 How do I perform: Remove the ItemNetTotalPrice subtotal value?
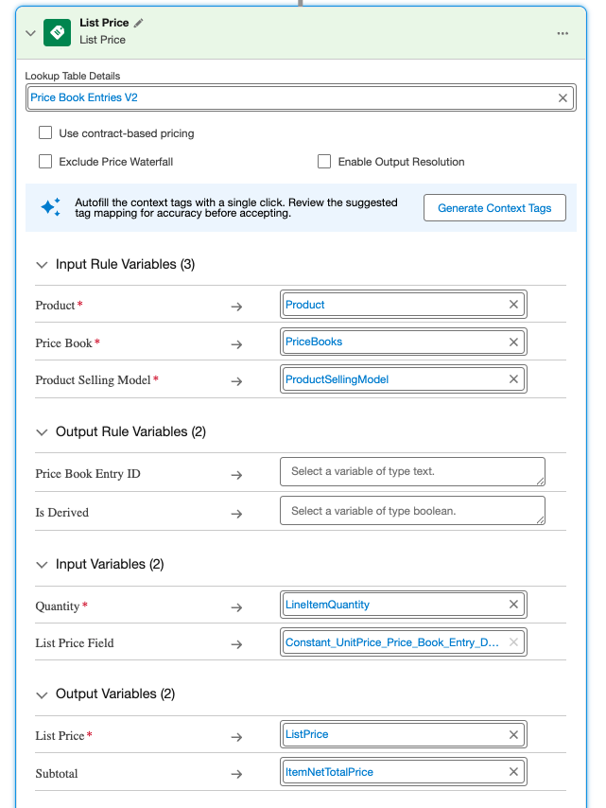(513, 772)
